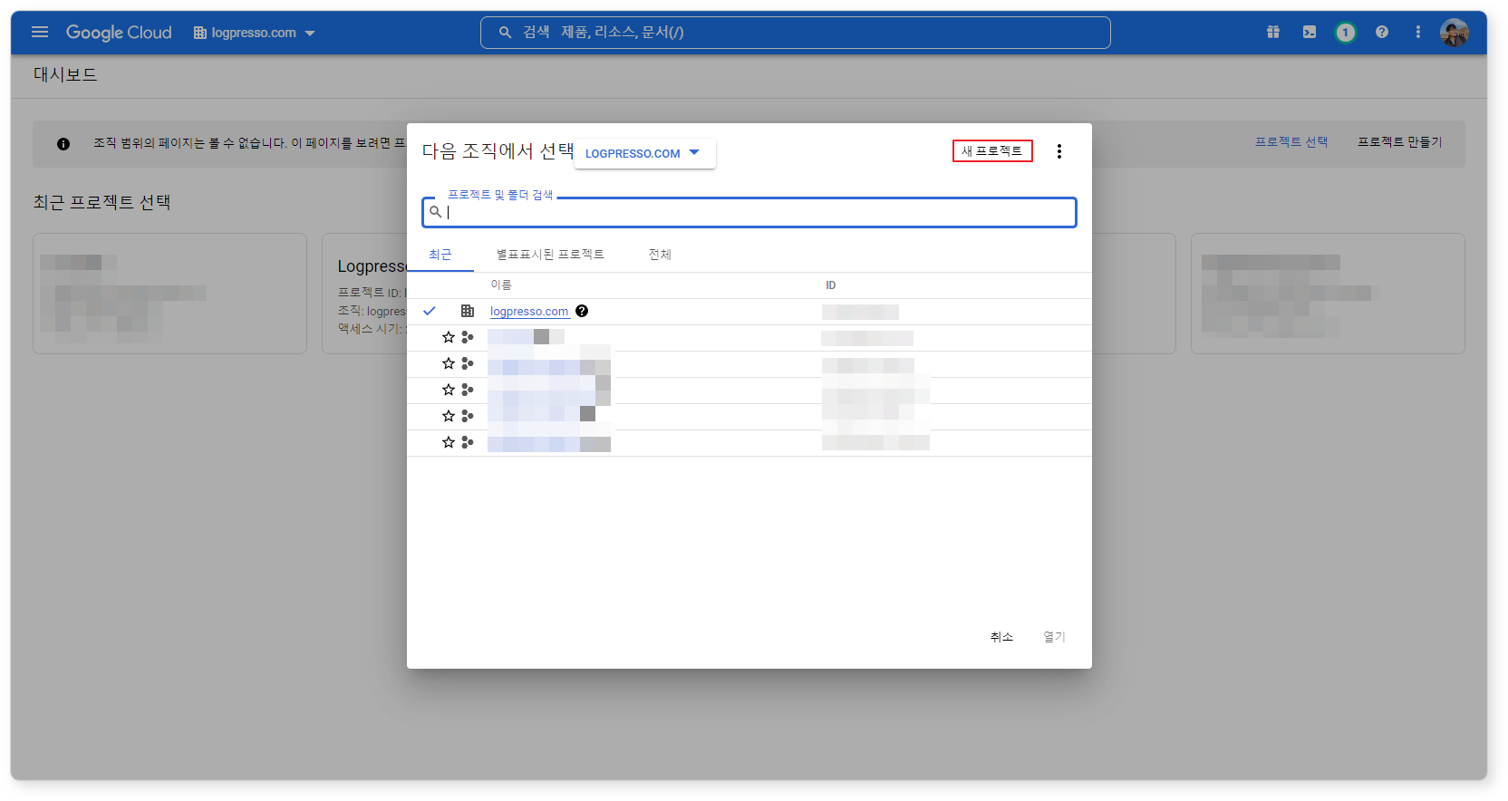Click the 취소 button
This screenshot has height=801, width=1508.
tap(1001, 637)
